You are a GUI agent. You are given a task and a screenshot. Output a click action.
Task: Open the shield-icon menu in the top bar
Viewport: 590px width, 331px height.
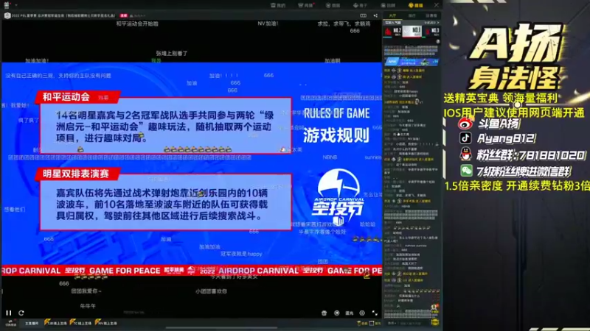click(x=333, y=5)
